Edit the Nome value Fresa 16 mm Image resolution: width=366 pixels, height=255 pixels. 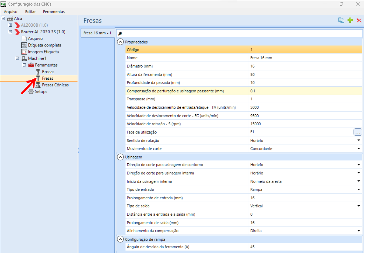(305, 58)
